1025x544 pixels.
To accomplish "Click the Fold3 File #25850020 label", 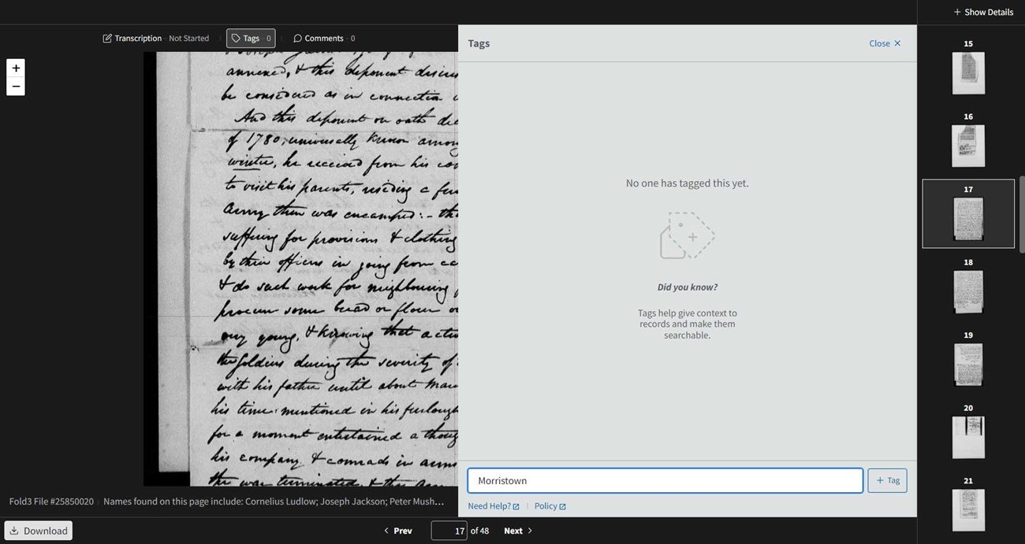I will click(51, 501).
